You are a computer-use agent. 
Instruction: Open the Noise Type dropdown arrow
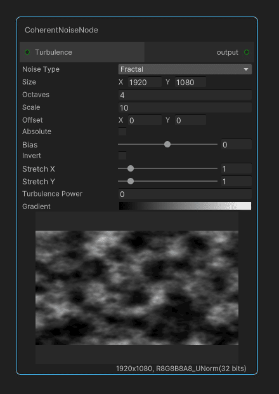coord(246,69)
